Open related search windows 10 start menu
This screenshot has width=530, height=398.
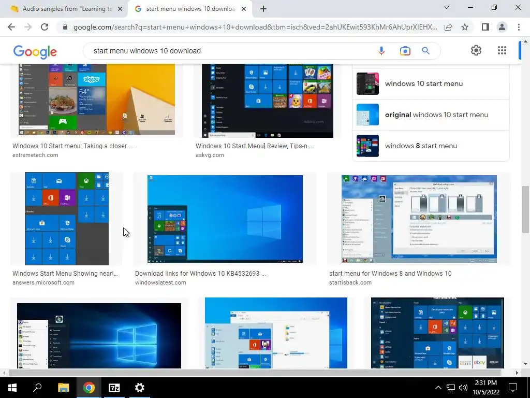431,83
